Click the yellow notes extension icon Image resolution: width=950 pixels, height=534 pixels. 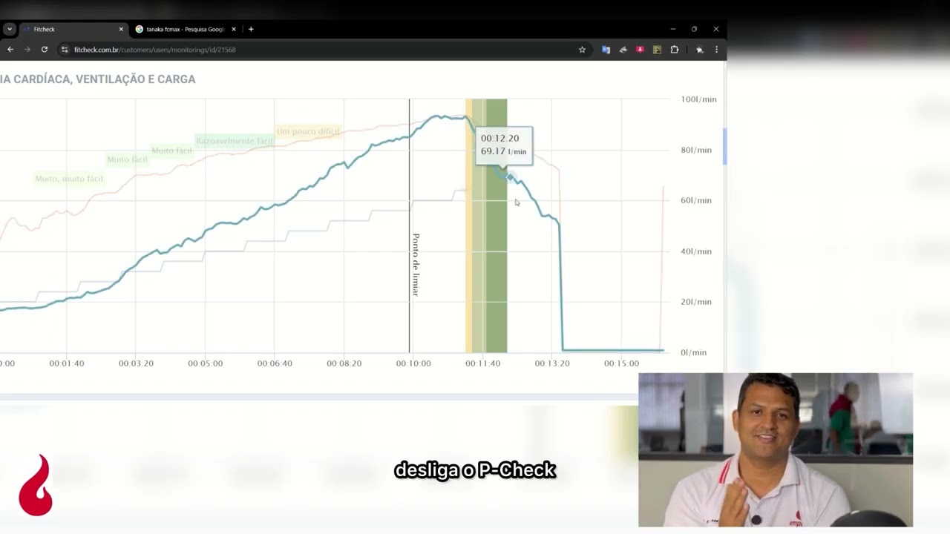click(657, 50)
